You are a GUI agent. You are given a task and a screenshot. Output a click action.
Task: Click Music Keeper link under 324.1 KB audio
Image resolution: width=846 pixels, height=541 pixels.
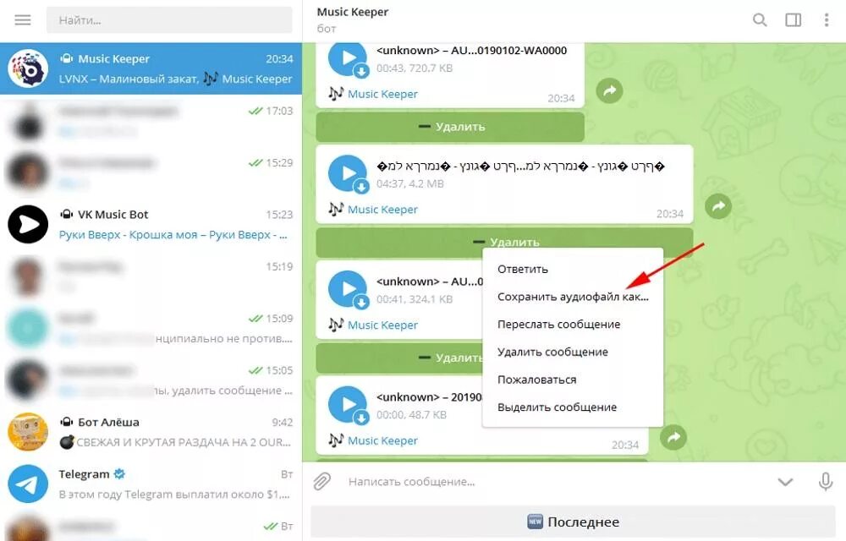coord(382,325)
